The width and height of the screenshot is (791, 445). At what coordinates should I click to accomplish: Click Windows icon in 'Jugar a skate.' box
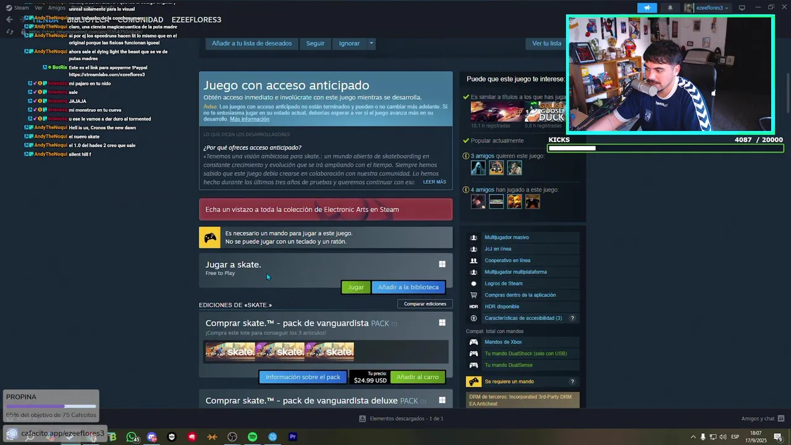point(442,265)
